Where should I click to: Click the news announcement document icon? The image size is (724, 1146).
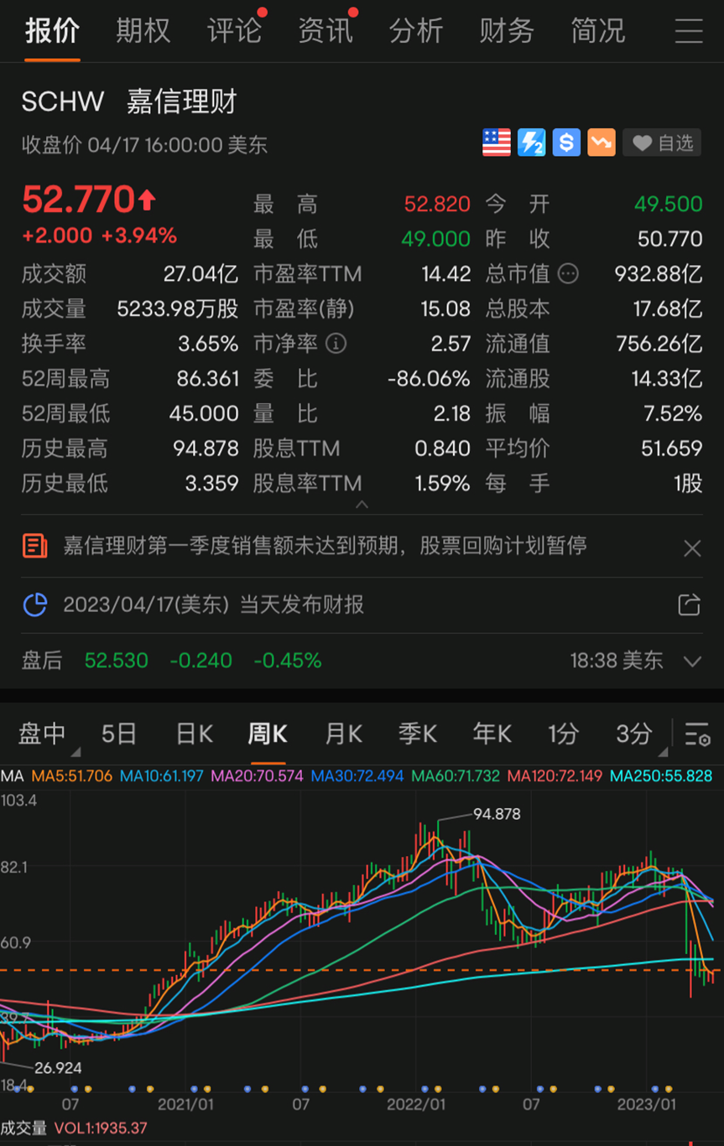34,547
